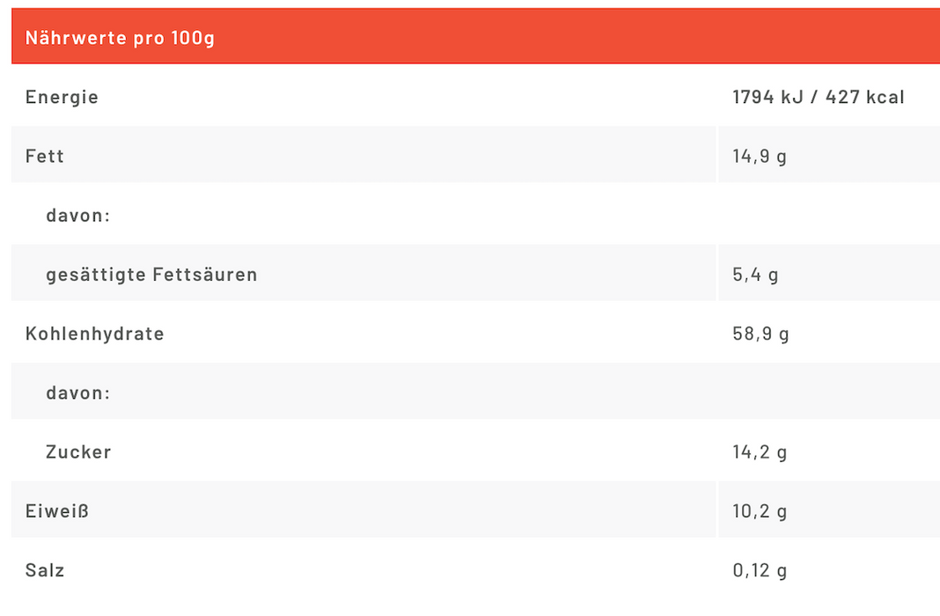Select the Fett row label
This screenshot has width=940, height=616.
(x=45, y=156)
